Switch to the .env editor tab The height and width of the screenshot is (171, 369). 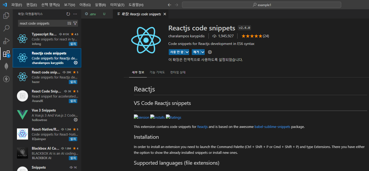[97, 14]
